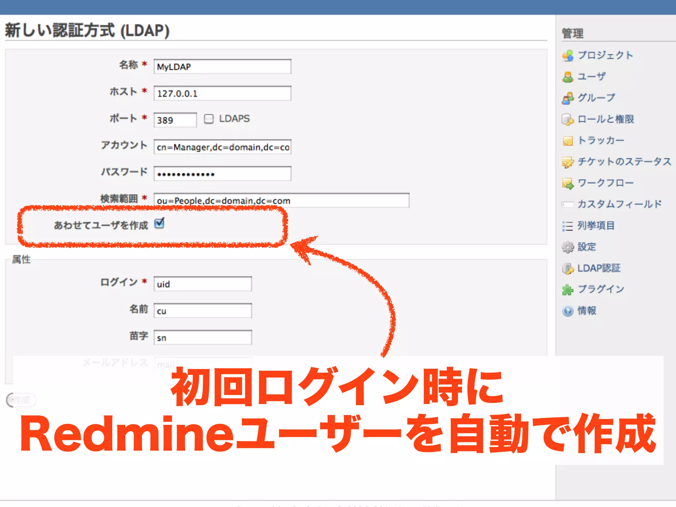
Task: Open the プラグイン link
Action: click(601, 289)
